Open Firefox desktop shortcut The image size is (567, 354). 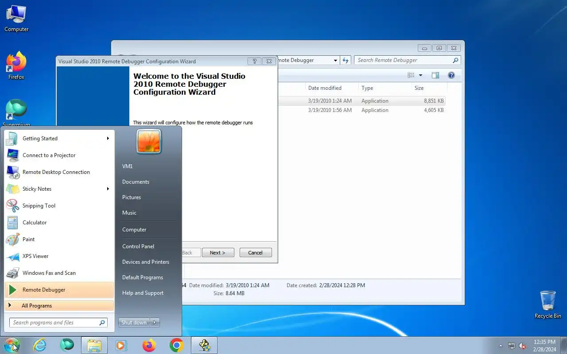click(x=16, y=66)
